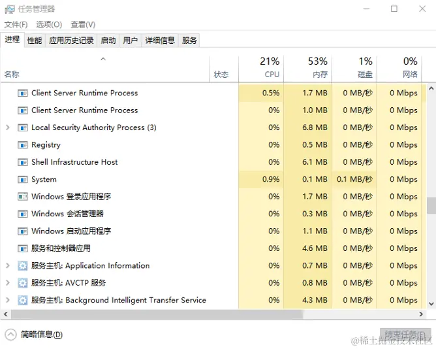
Task: Click the vertical scrollbar up arrow
Action: pyautogui.click(x=431, y=89)
